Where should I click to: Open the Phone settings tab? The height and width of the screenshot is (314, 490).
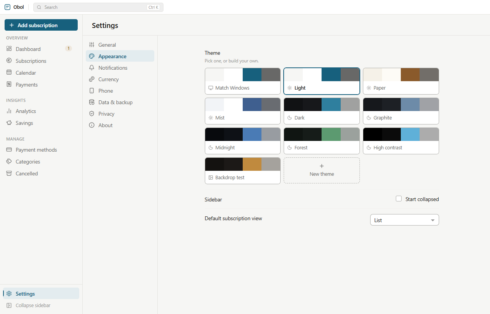pos(120,91)
